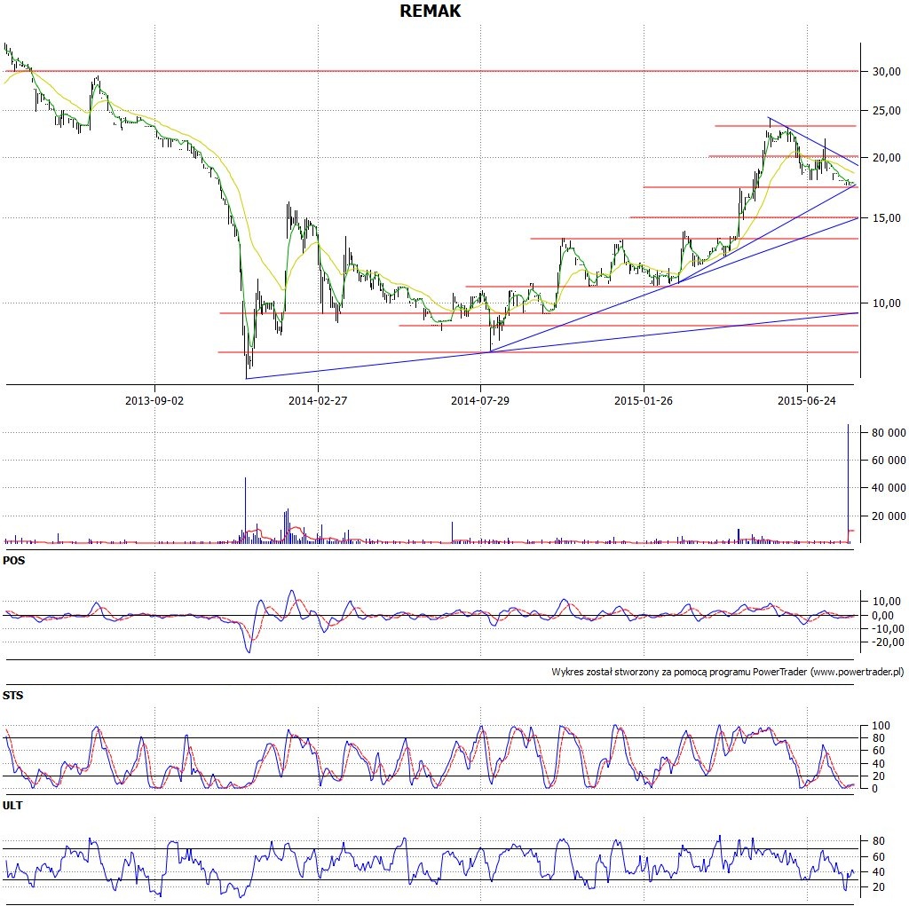909x906 pixels.
Task: Click the 15,00 price axis label
Action: 887,218
